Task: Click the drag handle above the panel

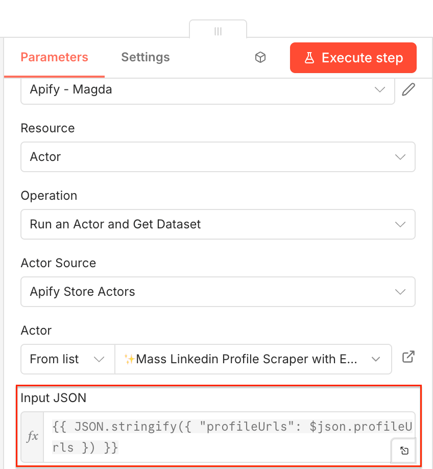Action: click(x=218, y=31)
